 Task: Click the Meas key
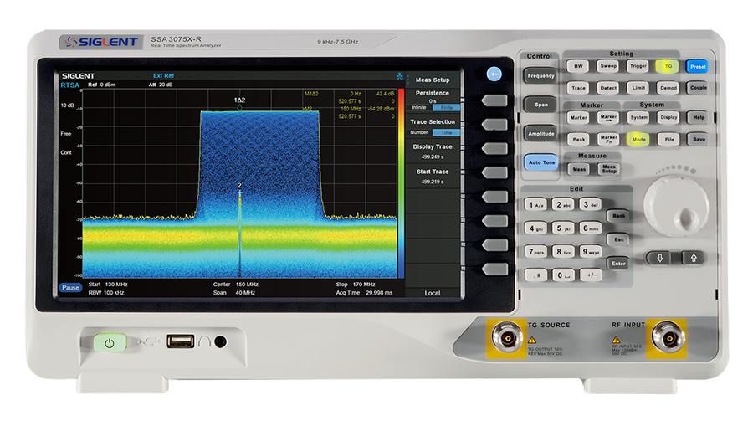tap(579, 169)
